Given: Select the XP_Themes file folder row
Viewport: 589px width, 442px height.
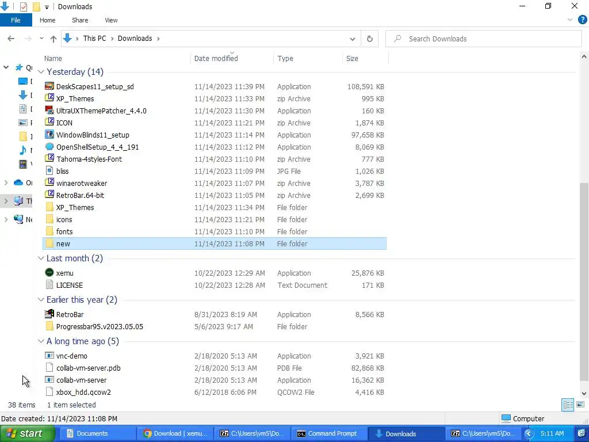Looking at the screenshot, I should click(x=215, y=207).
